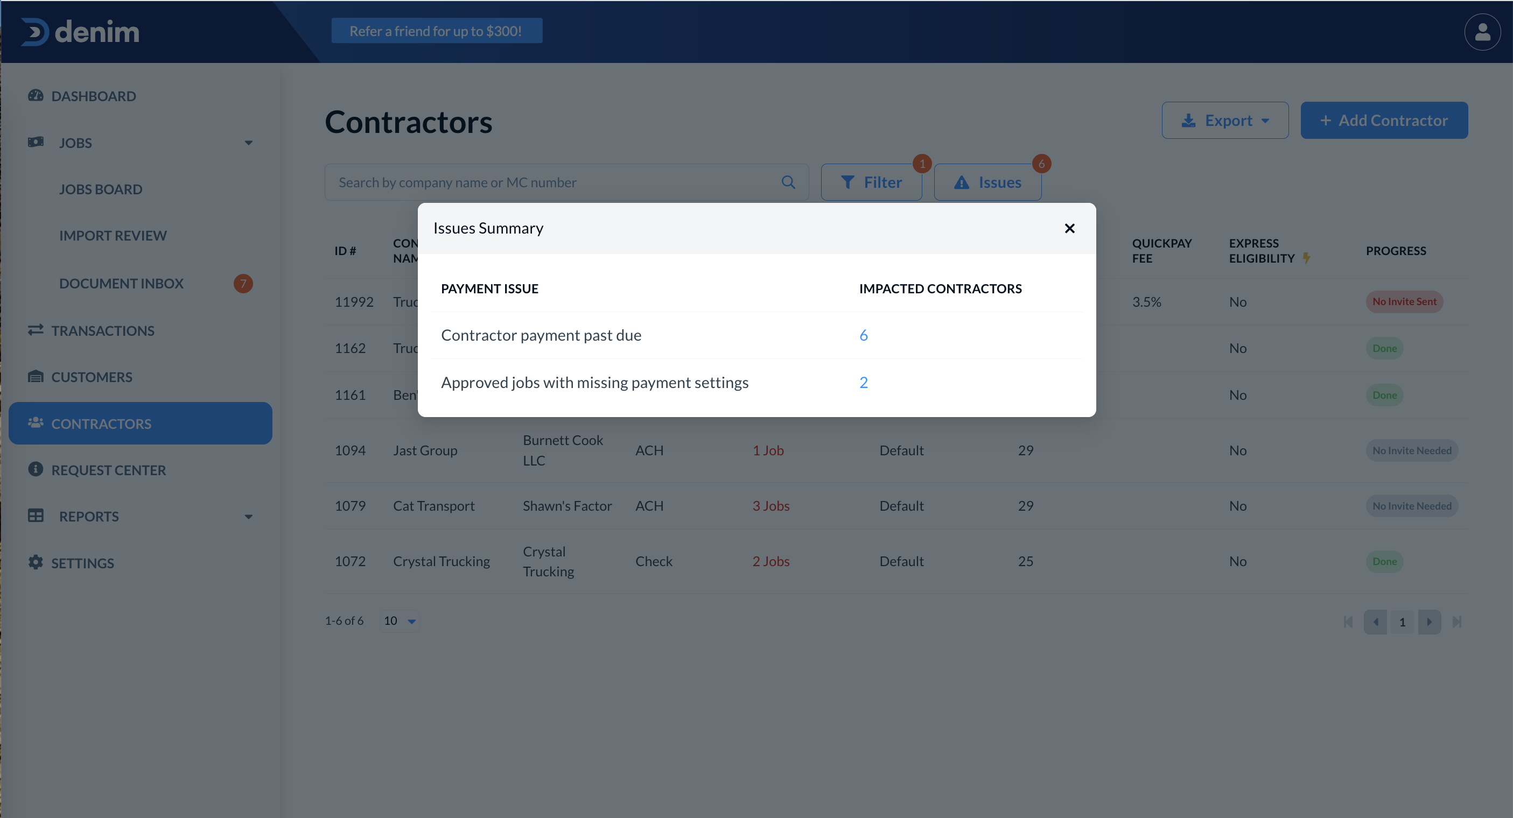Open Document Inbox in sidebar

pos(121,284)
